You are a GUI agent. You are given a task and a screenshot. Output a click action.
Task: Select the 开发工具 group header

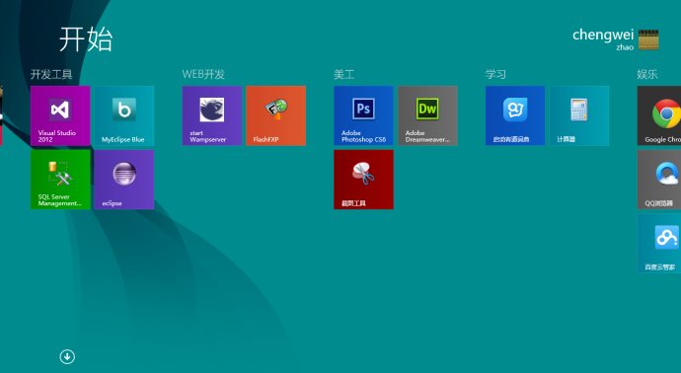pos(51,74)
